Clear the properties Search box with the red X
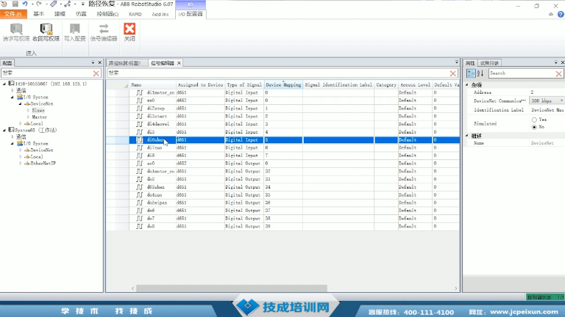Screen dimensions: 565x317 [x=558, y=73]
